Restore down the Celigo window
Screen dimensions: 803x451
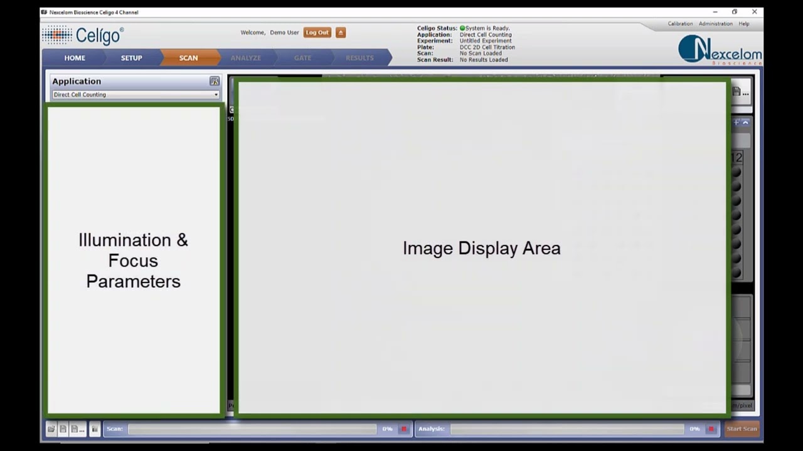coord(735,12)
